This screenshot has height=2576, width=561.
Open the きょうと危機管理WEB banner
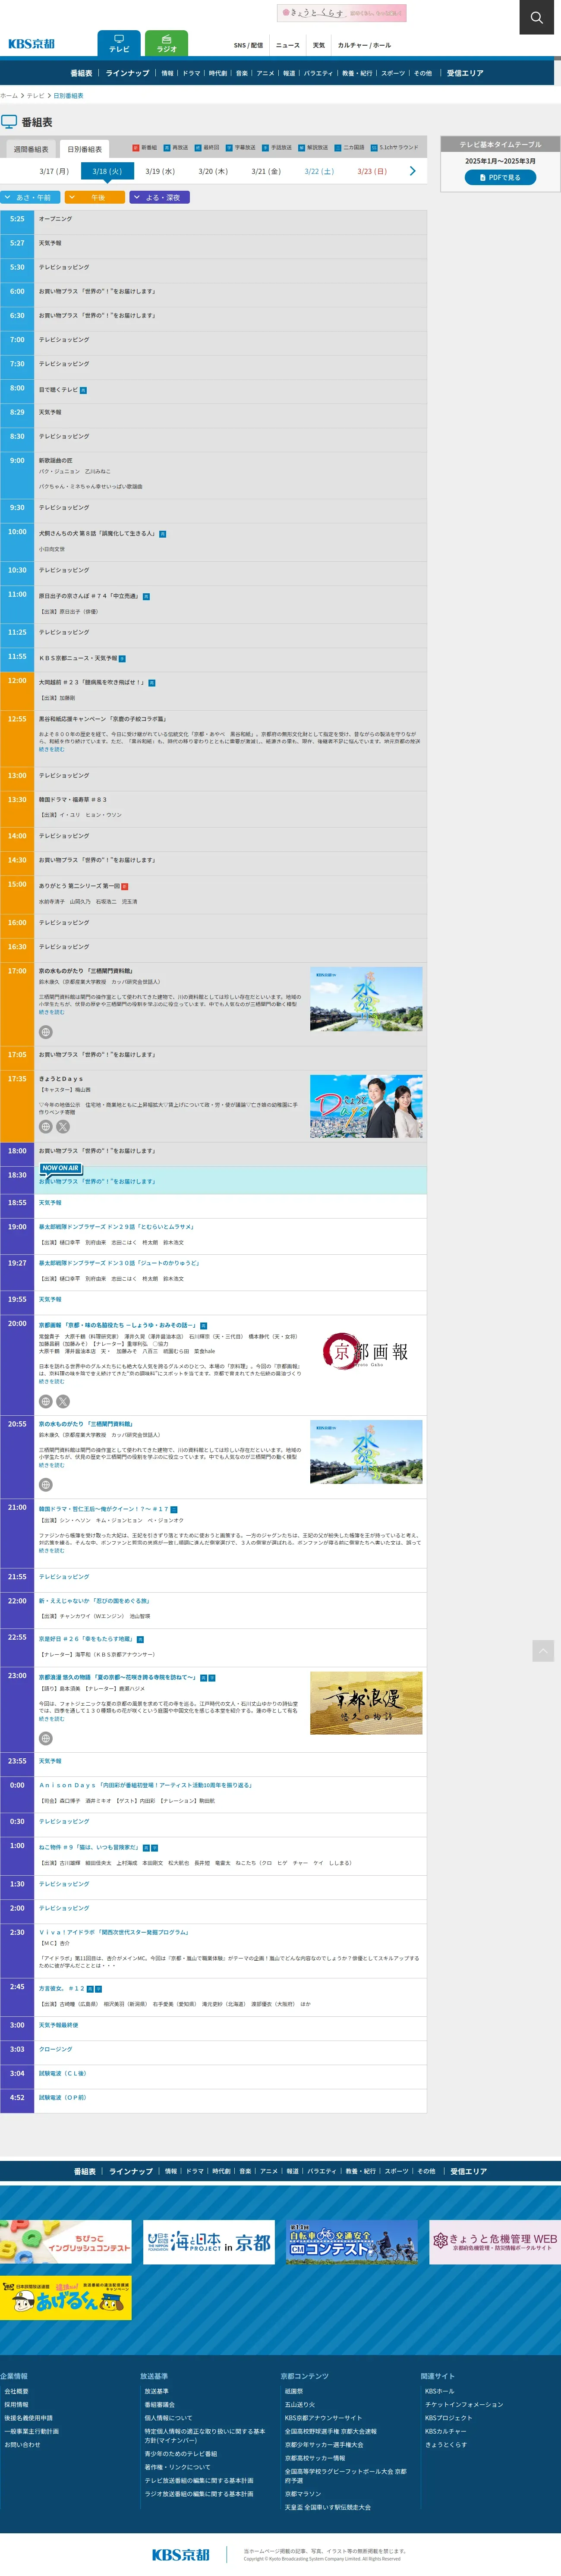pyautogui.click(x=495, y=2242)
